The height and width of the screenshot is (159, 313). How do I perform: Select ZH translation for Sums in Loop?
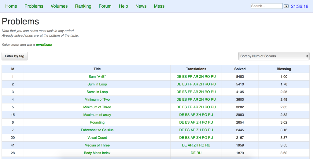pyautogui.click(x=201, y=92)
